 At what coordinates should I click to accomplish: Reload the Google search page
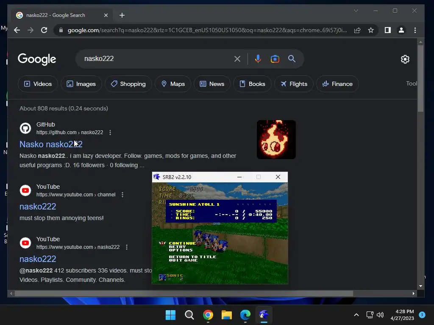click(44, 30)
